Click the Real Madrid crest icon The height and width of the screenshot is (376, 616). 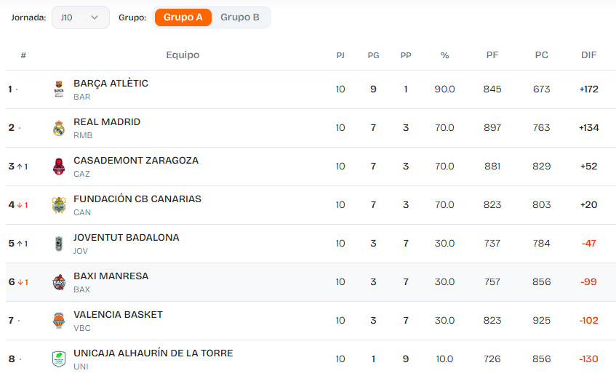click(x=59, y=128)
